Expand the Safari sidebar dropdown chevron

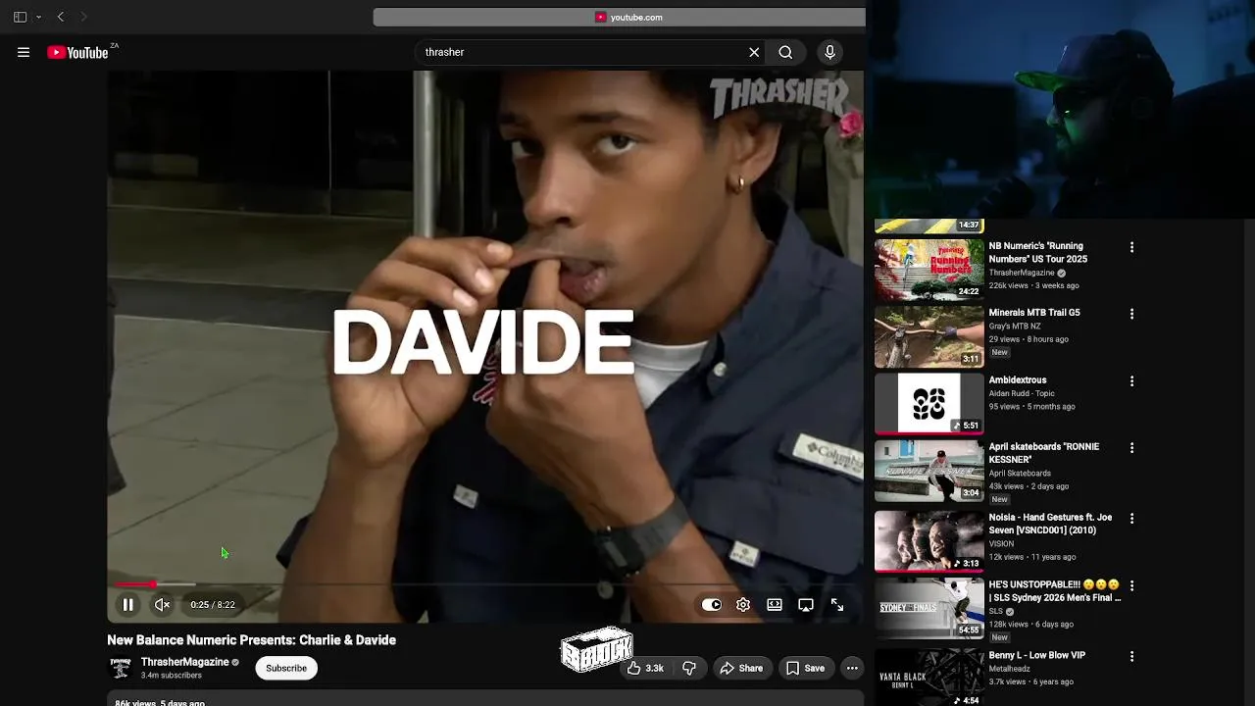(38, 18)
